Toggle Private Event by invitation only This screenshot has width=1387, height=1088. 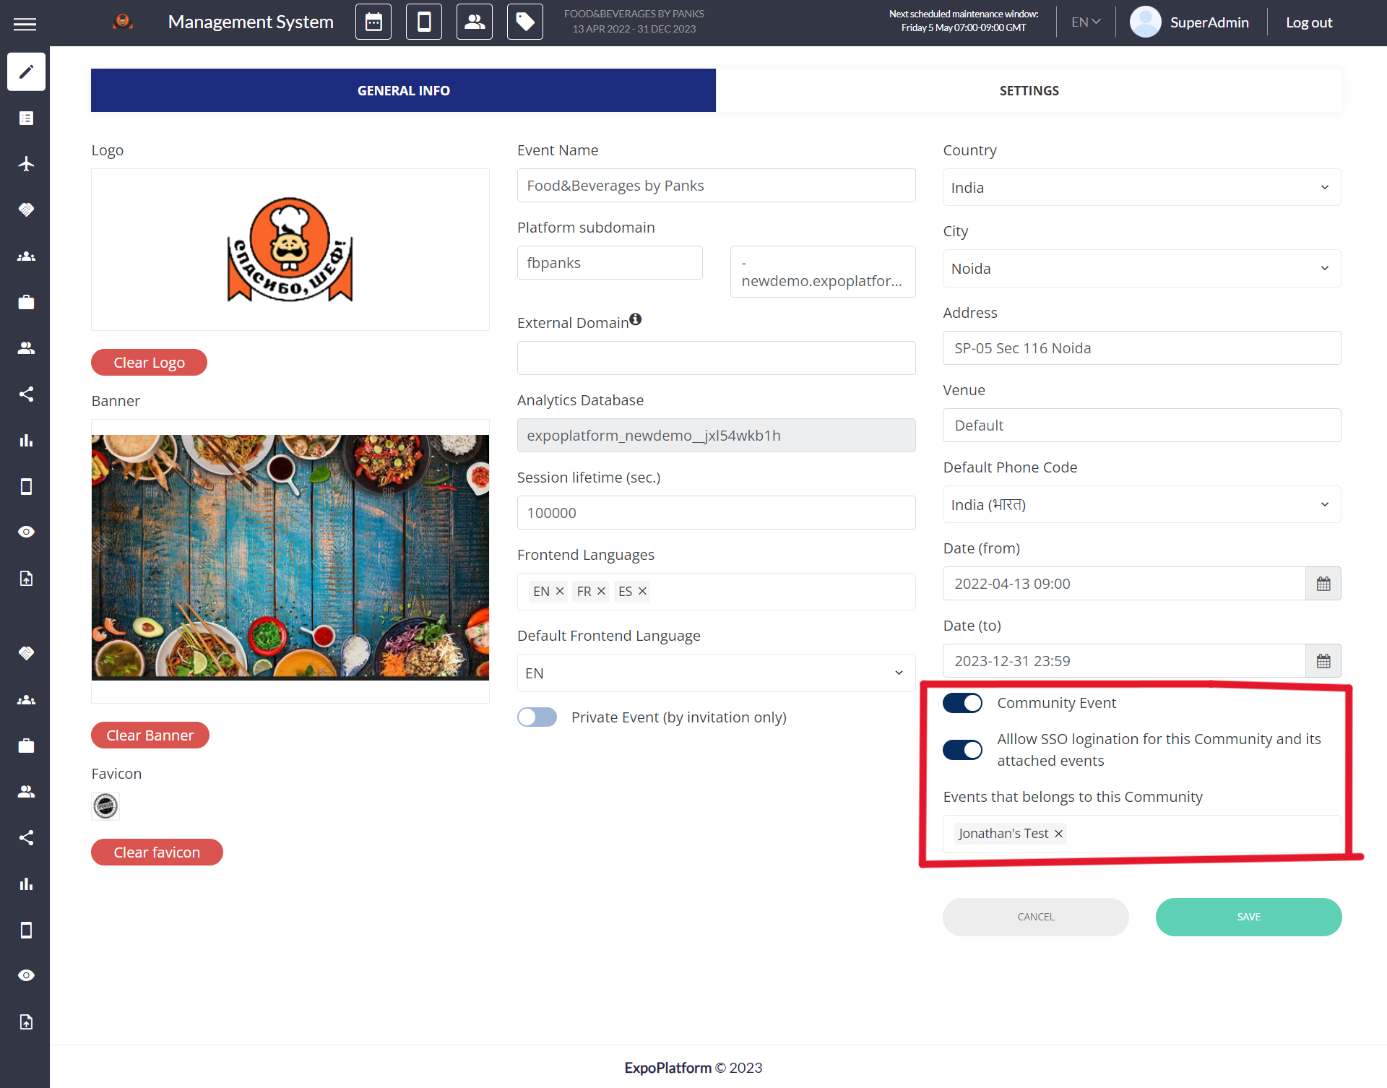(537, 717)
